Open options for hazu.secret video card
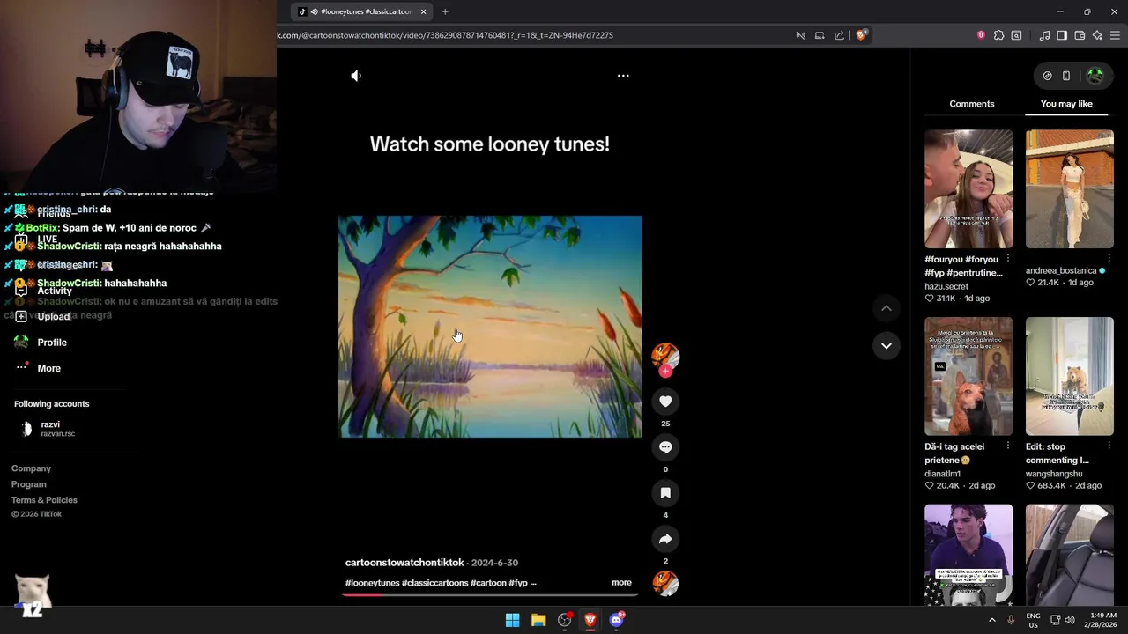 click(x=1008, y=259)
